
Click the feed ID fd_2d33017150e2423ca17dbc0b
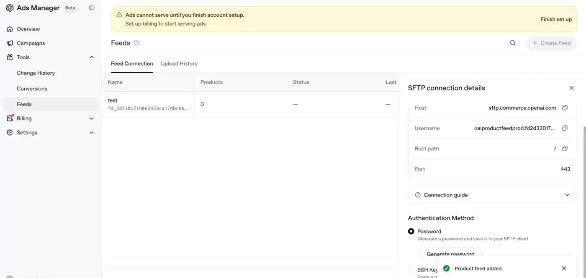click(x=147, y=109)
